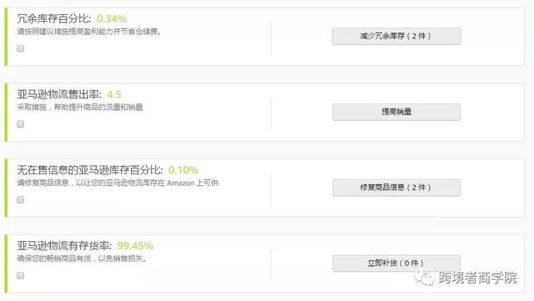This screenshot has height=301, width=534.
Task: Select the 99.45% in-stock rate value
Action: [135, 245]
